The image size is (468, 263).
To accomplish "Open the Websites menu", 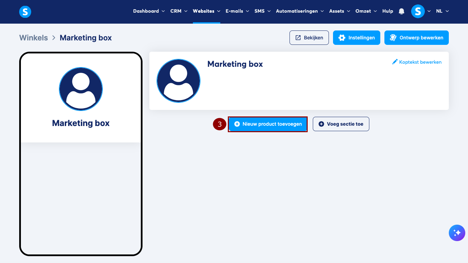I will pos(206,11).
